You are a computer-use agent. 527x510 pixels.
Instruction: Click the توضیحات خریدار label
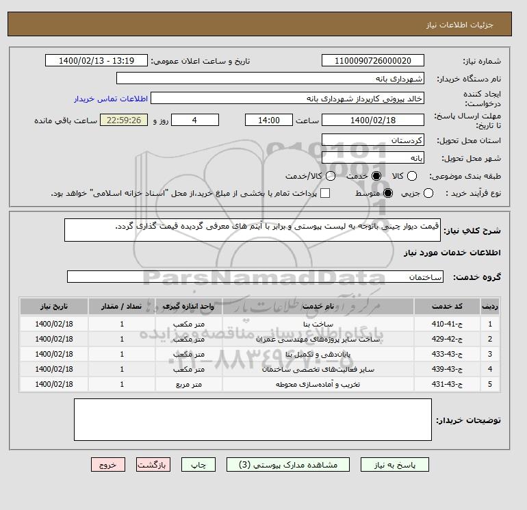tap(468, 420)
